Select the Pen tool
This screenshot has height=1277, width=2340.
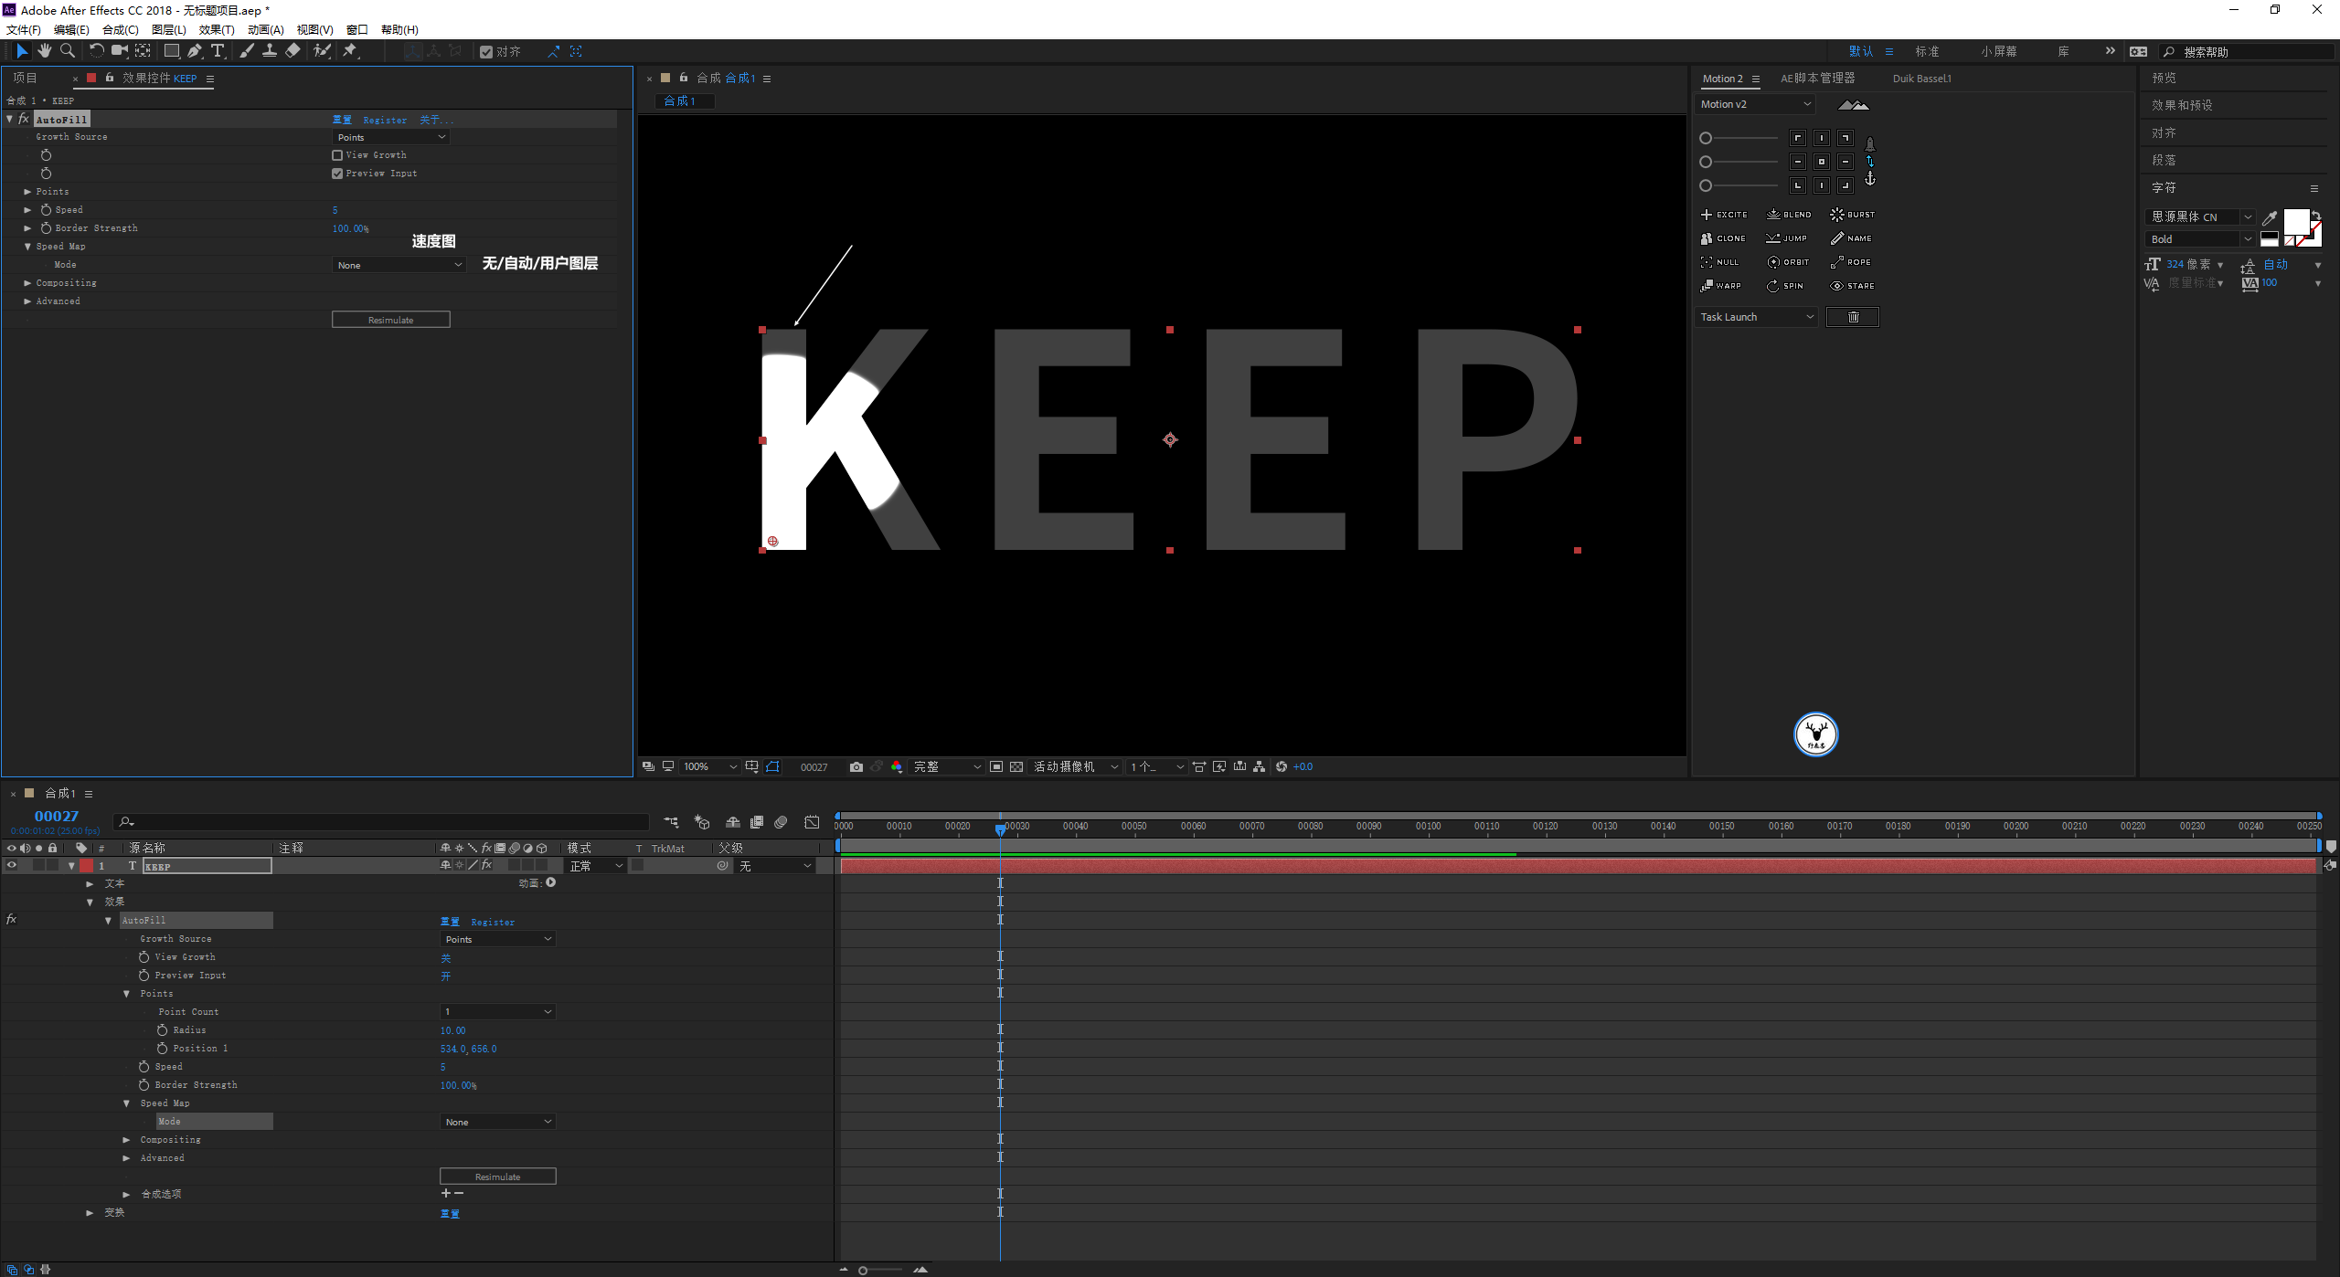click(194, 51)
